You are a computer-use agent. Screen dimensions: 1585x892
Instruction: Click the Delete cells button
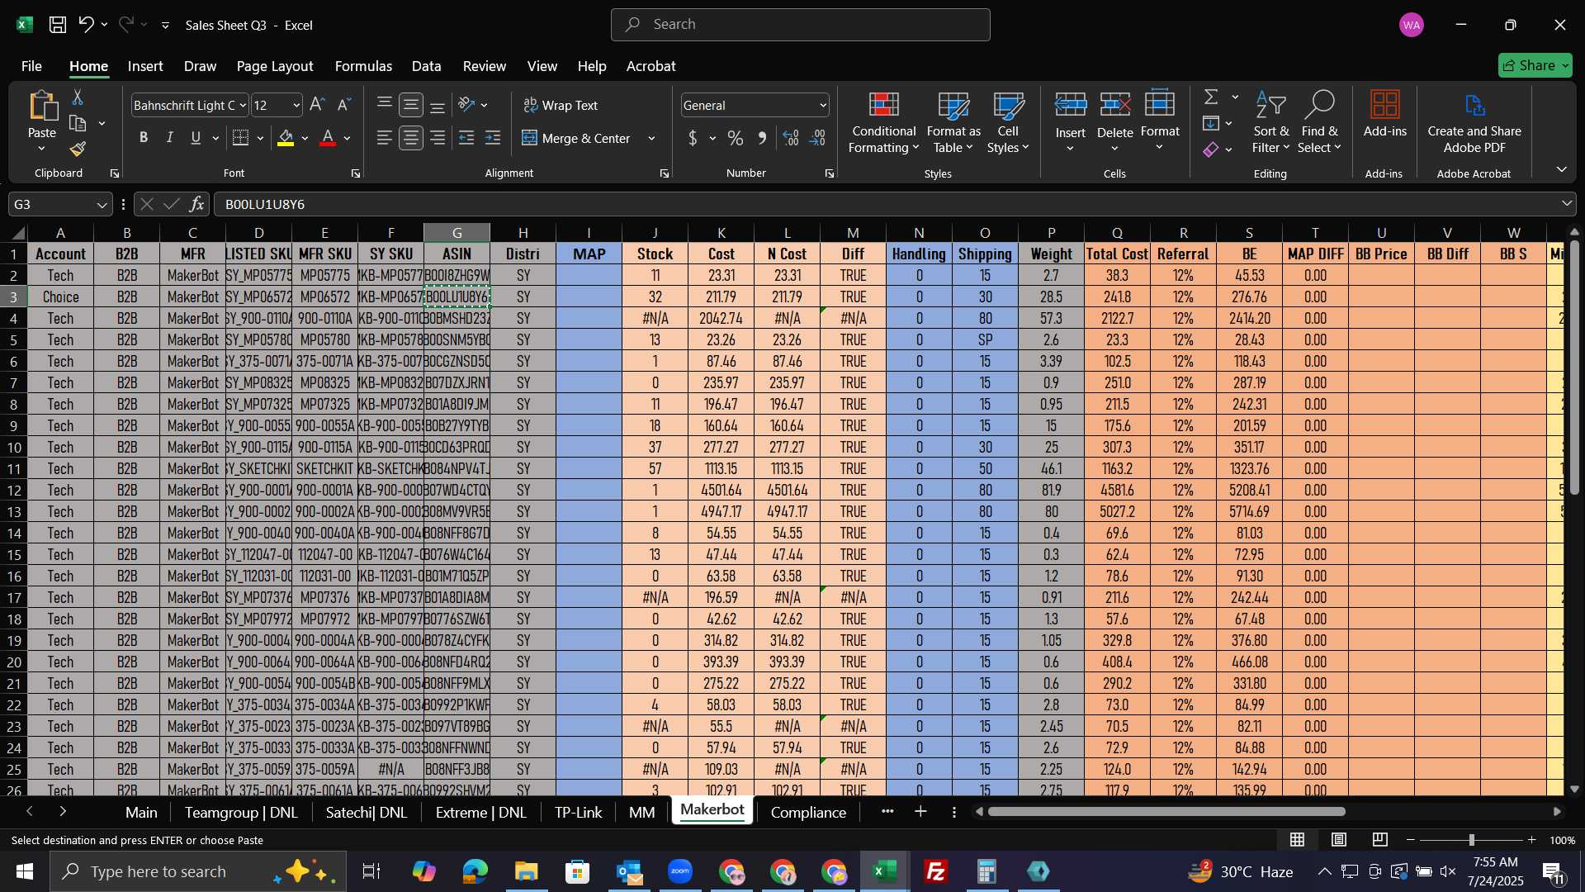click(1114, 122)
